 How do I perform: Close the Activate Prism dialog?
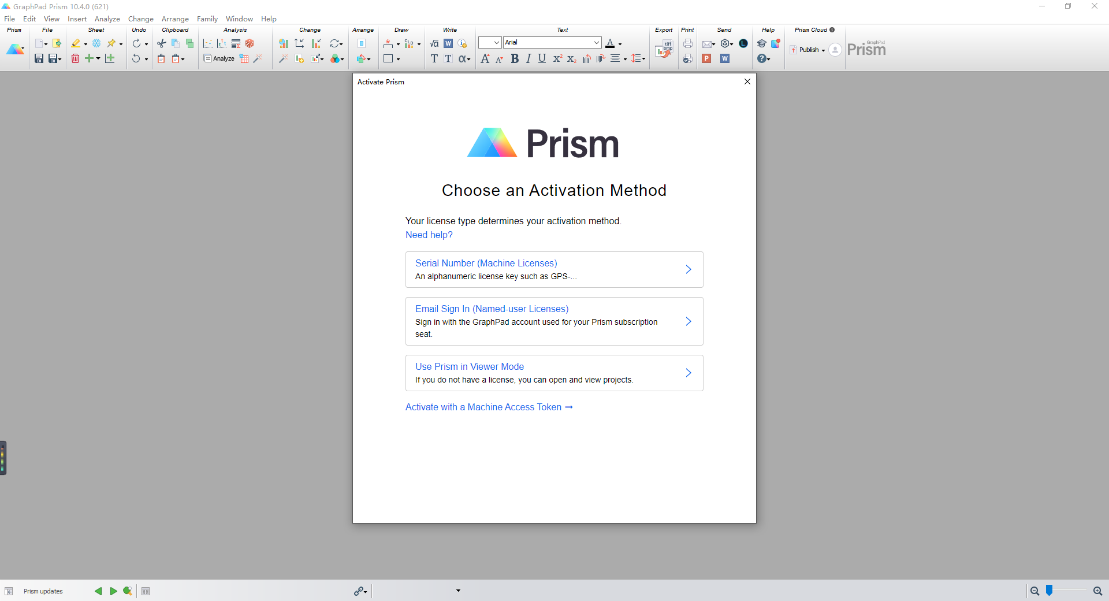747,81
